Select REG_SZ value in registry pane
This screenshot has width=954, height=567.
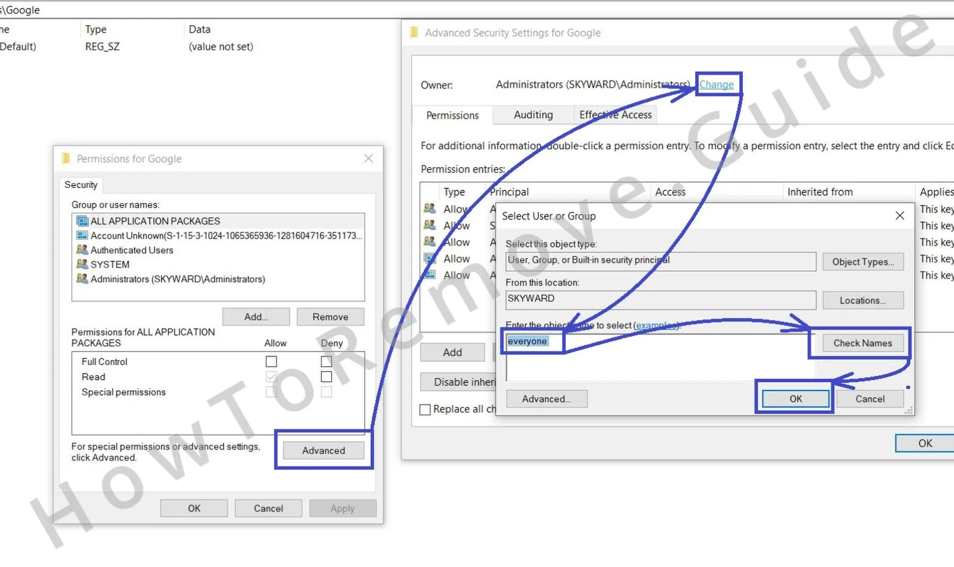[102, 47]
